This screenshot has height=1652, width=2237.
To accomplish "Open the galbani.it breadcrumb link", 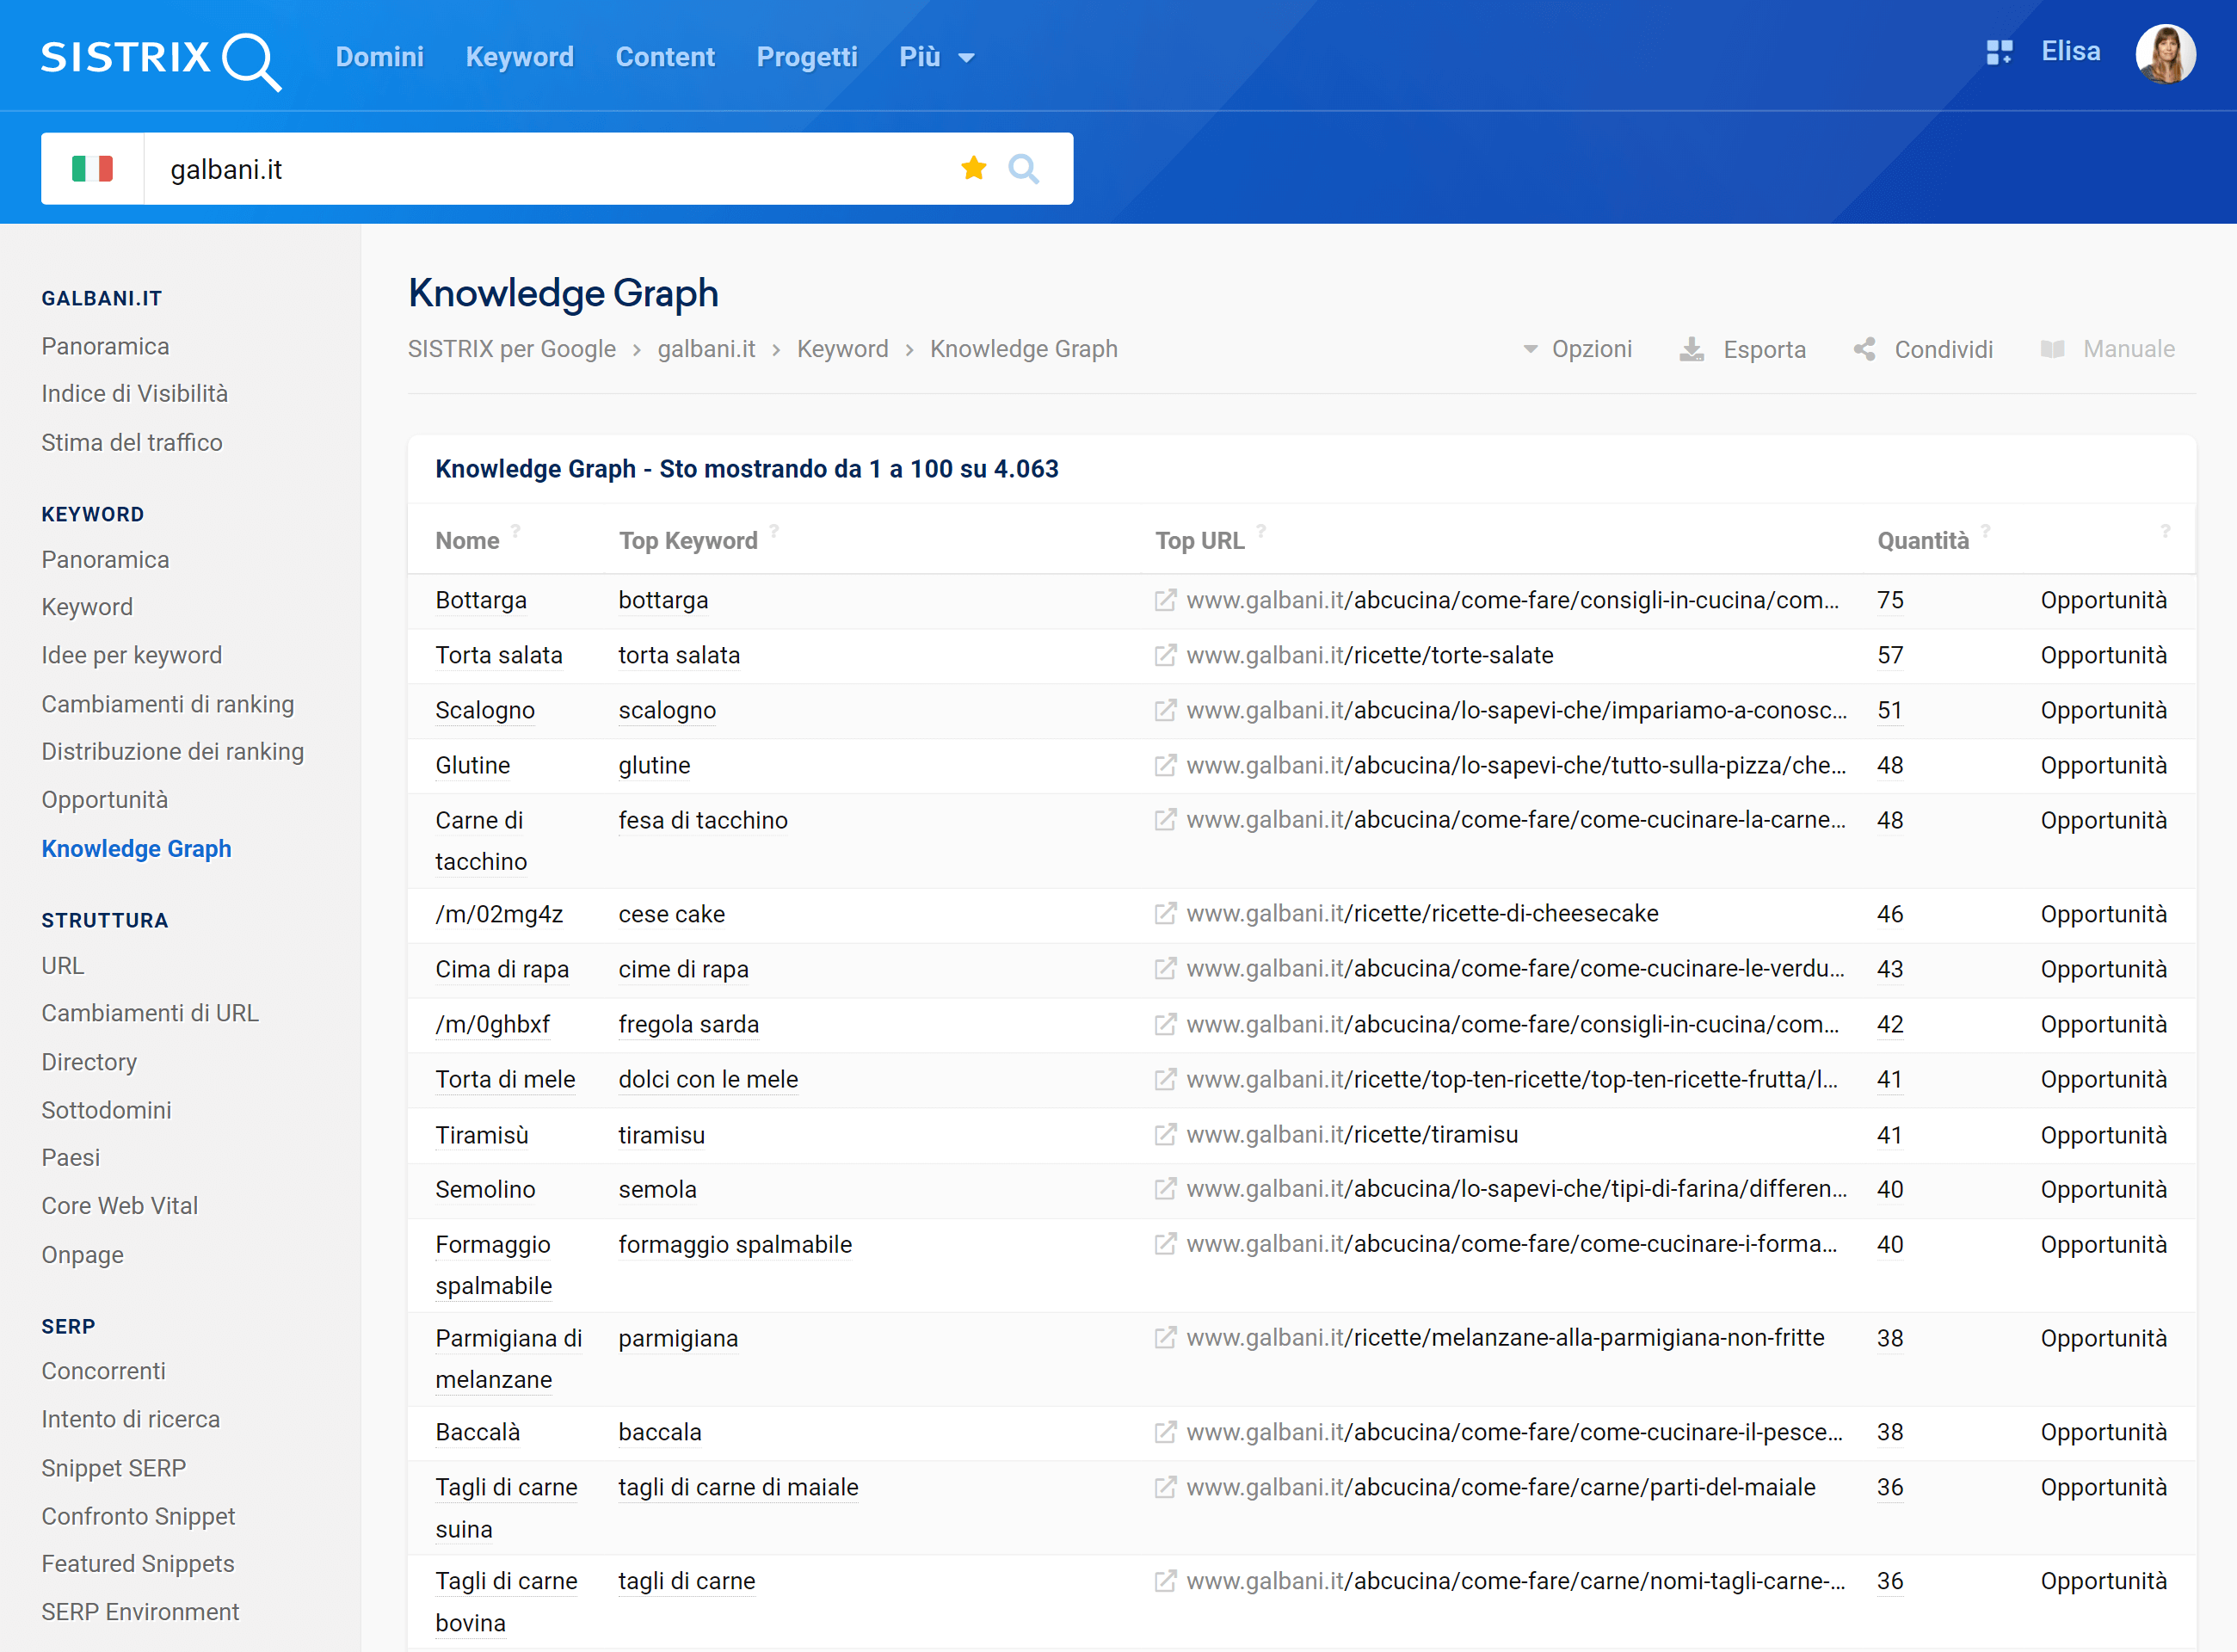I will [706, 349].
